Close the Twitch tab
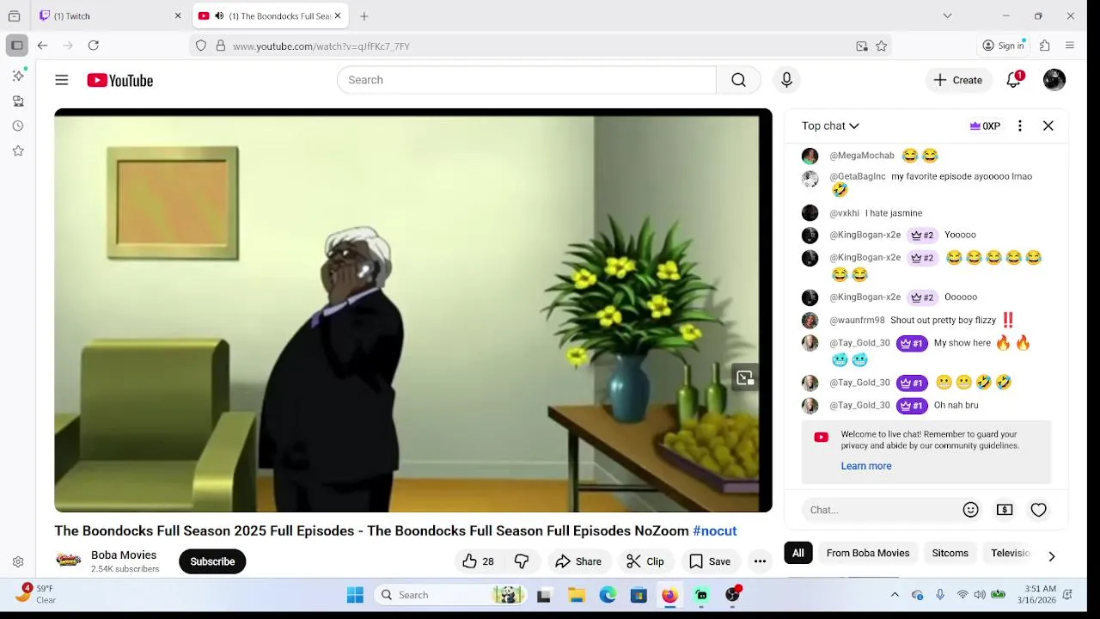This screenshot has width=1100, height=619. [178, 15]
